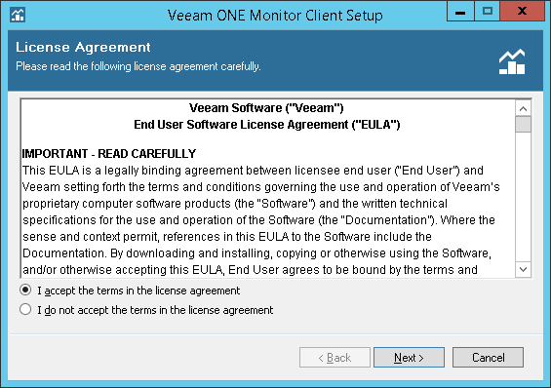
Task: Click the EULA scrollbar thumb
Action: [523, 125]
